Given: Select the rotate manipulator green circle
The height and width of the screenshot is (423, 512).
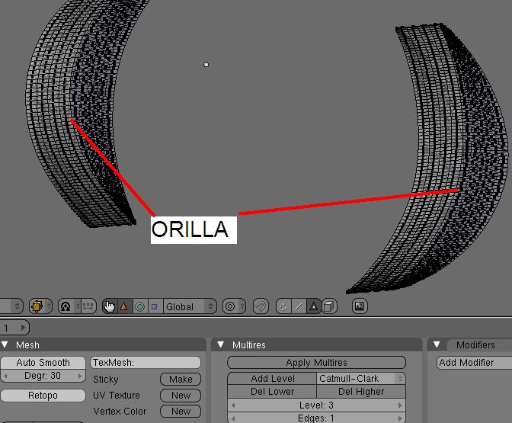Looking at the screenshot, I should (x=140, y=306).
